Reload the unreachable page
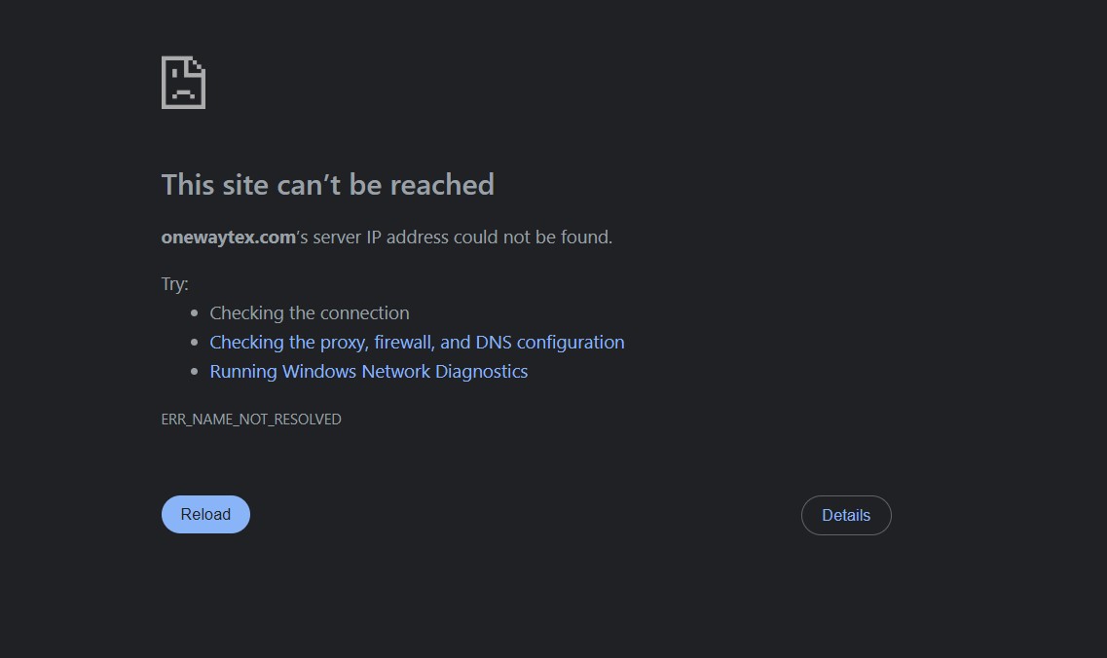The width and height of the screenshot is (1107, 658). coord(205,514)
